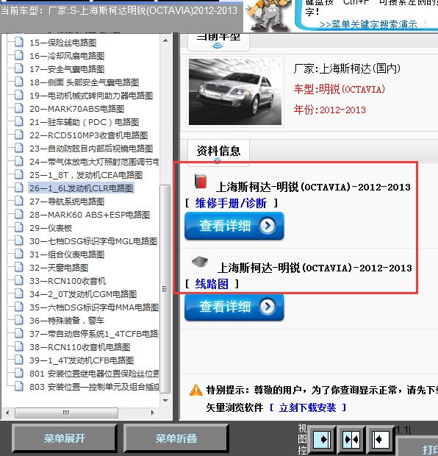This screenshot has height=456, width=438.
Task: Click horizontal scrollbar right arrow
Action: [x=152, y=413]
